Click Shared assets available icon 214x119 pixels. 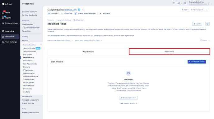pos(76,13)
